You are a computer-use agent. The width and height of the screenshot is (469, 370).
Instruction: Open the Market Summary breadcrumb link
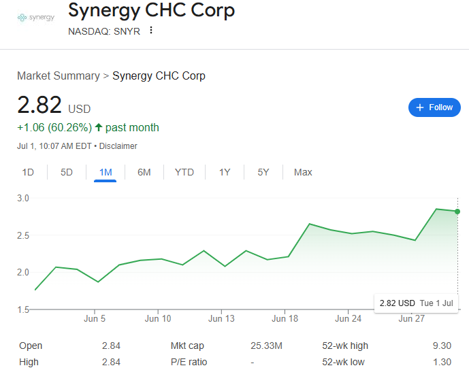(x=59, y=76)
